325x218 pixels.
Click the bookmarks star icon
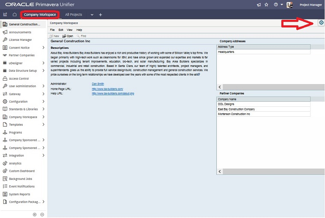click(x=266, y=5)
